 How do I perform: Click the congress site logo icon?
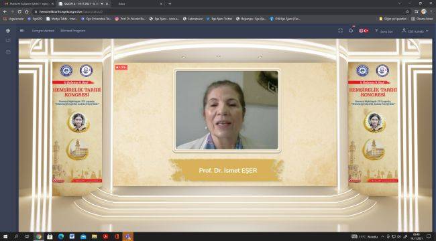(8, 31)
